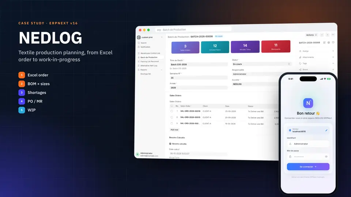
Task: Click the Add row button
Action: point(174,130)
